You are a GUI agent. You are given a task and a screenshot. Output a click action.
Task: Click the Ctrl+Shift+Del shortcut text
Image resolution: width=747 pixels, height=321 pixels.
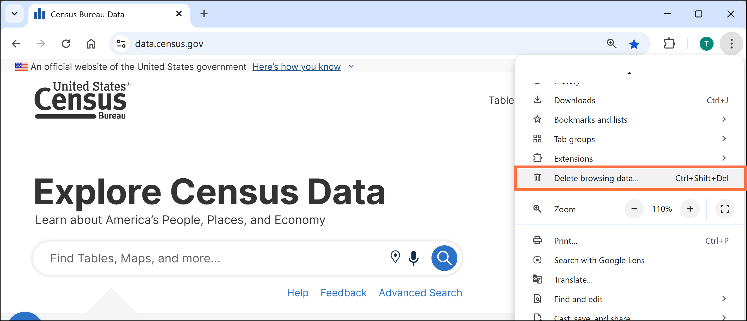[702, 178]
